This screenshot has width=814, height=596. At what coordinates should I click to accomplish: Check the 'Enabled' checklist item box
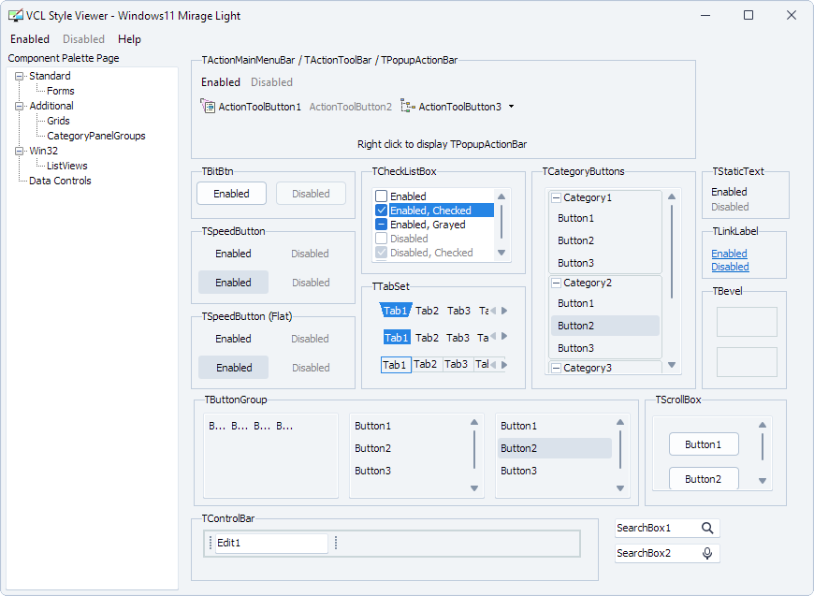[x=381, y=196]
